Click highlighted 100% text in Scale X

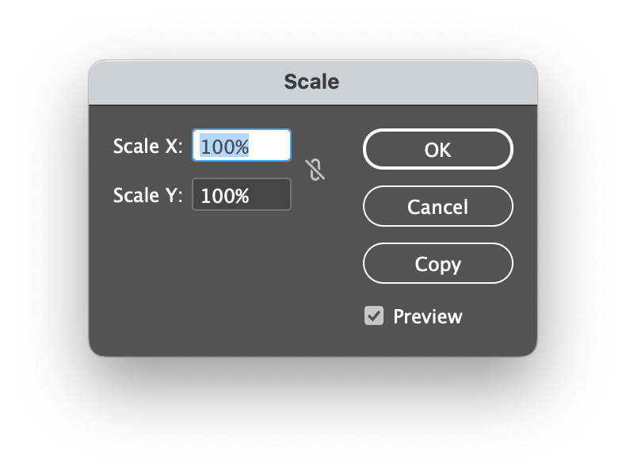(225, 147)
